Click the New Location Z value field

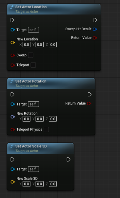point(53,45)
